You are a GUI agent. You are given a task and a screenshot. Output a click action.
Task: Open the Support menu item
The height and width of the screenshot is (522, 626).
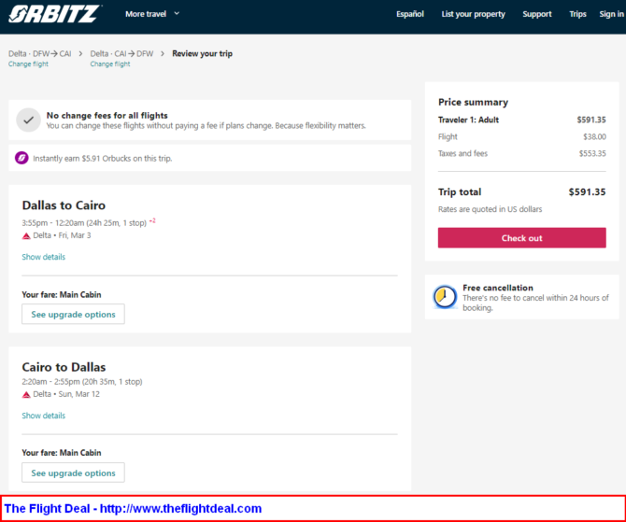click(x=536, y=14)
